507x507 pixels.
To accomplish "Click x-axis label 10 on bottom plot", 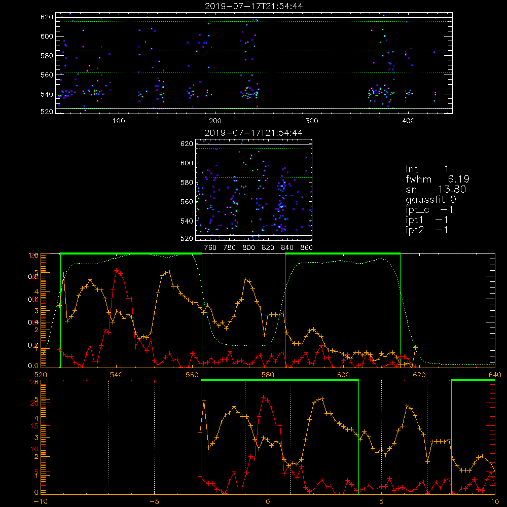I will point(495,501).
